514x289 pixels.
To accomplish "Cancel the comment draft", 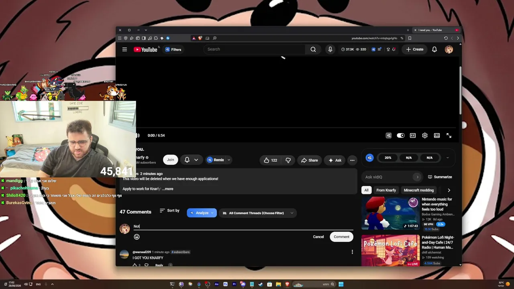I will (x=318, y=237).
